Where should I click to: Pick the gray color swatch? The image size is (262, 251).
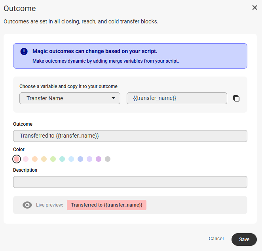point(108,159)
